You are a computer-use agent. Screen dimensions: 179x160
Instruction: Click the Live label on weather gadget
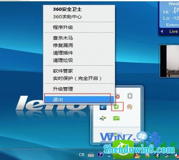(173, 31)
